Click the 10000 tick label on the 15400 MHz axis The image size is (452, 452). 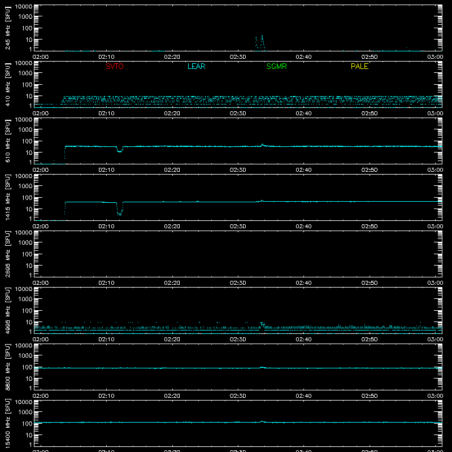(x=24, y=402)
